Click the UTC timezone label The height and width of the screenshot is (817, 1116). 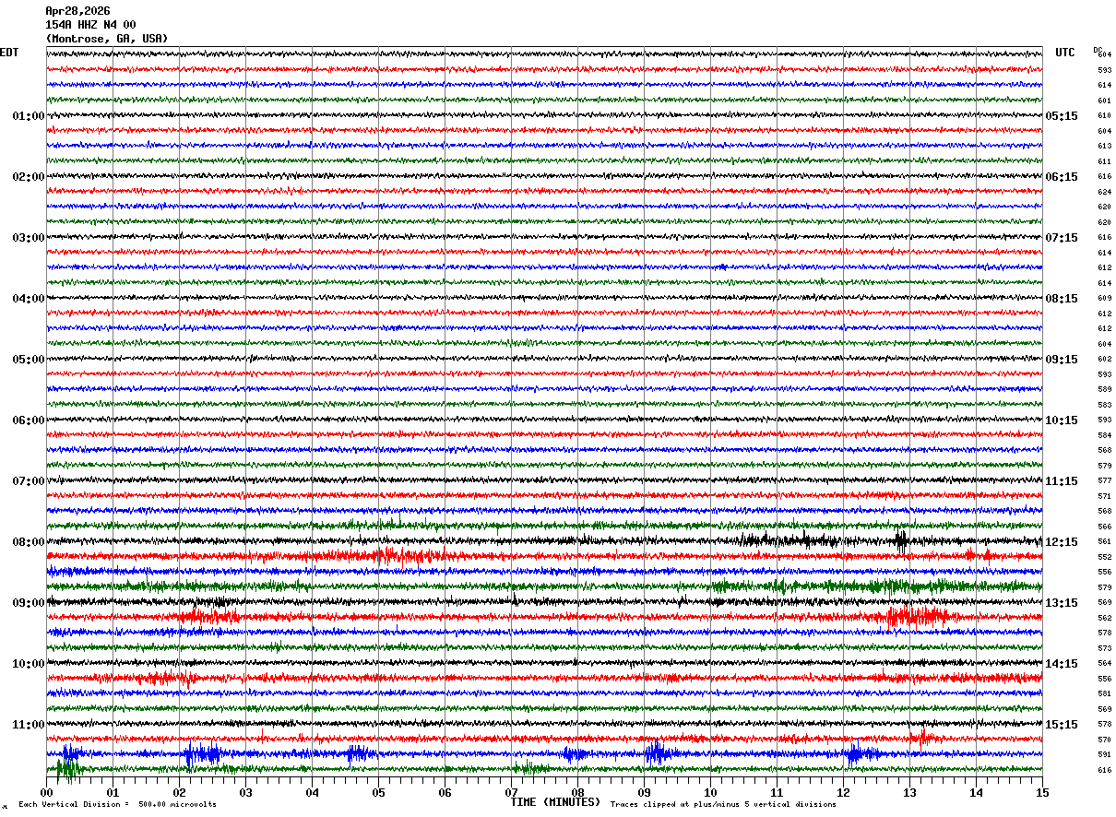pyautogui.click(x=1065, y=53)
